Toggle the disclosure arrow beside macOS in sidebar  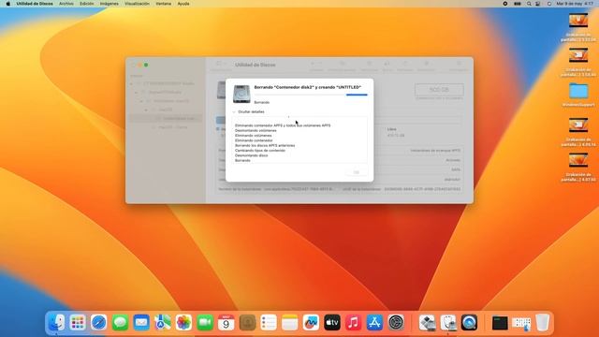146,110
